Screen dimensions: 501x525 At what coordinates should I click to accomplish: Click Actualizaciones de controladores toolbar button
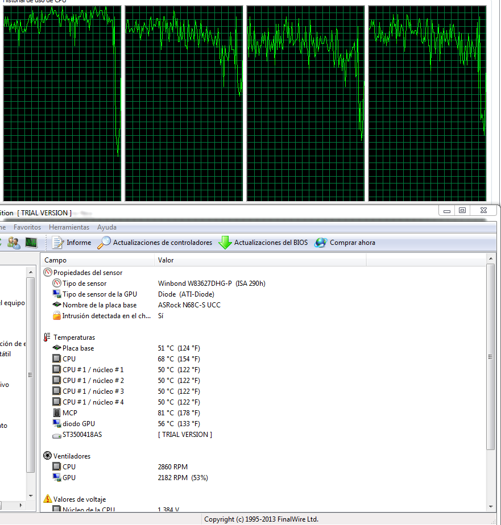(155, 243)
